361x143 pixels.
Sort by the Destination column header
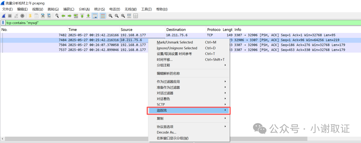186,29
